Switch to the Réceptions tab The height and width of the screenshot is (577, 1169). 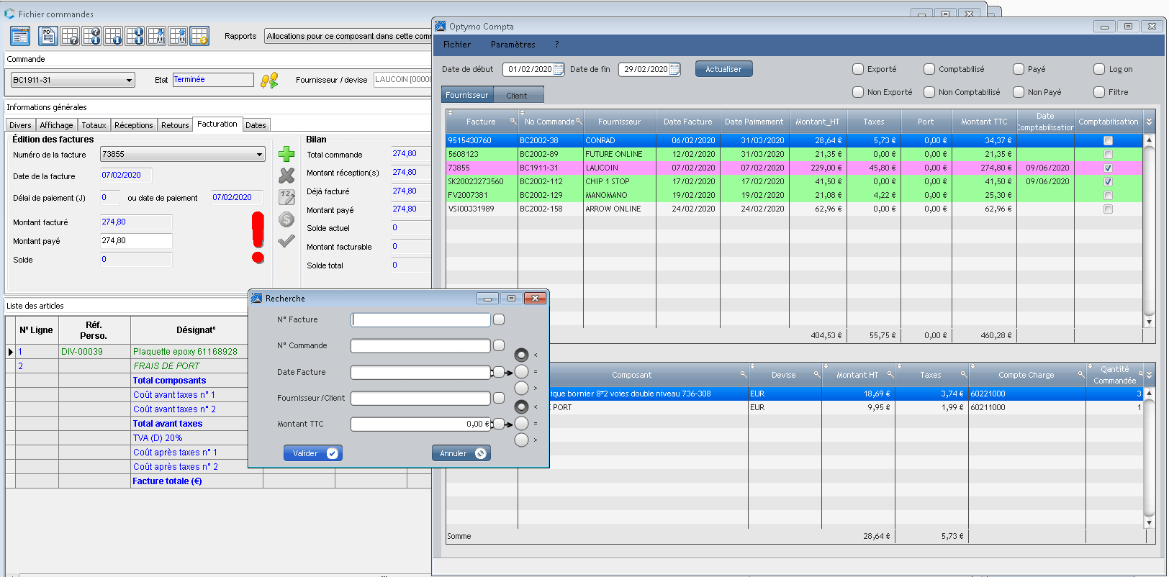[134, 125]
